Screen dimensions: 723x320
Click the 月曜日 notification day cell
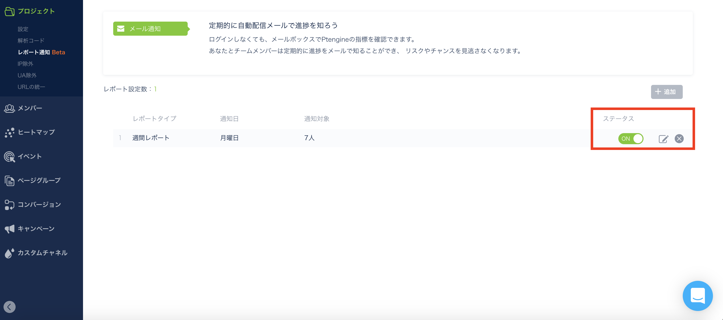point(229,138)
